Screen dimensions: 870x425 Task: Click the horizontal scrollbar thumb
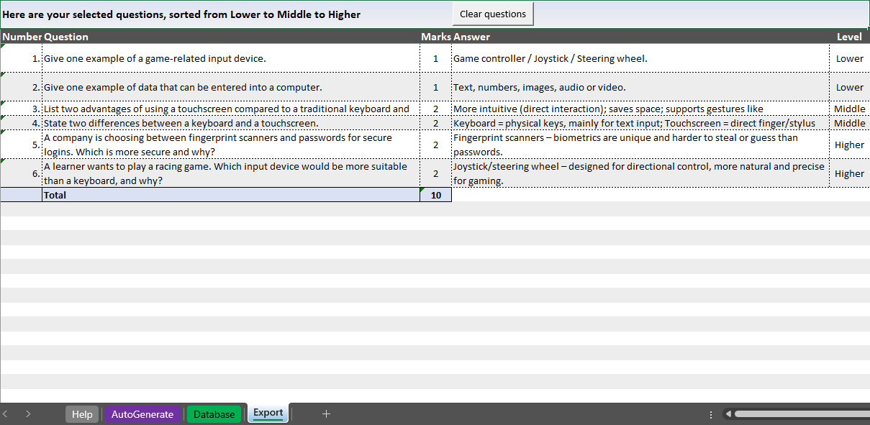pyautogui.click(x=799, y=414)
